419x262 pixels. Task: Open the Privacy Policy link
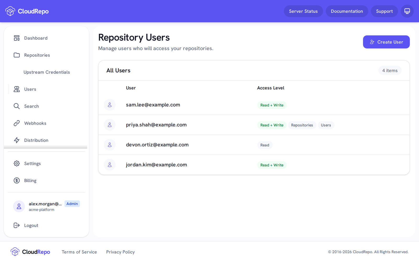point(120,252)
